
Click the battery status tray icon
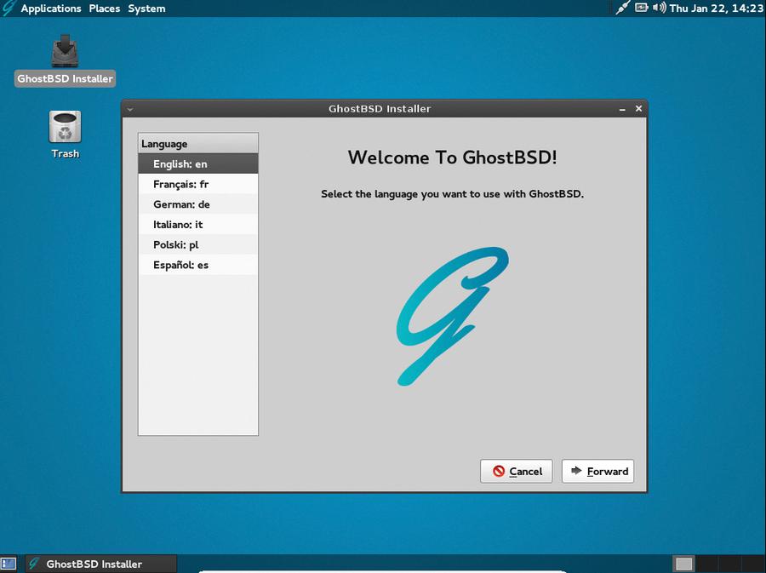tap(641, 8)
